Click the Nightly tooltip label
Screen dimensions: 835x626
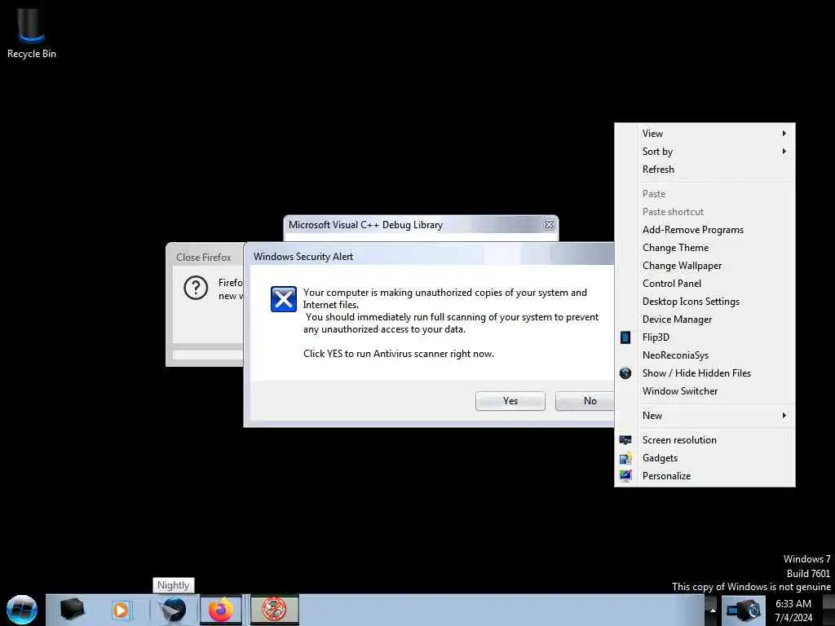click(174, 585)
